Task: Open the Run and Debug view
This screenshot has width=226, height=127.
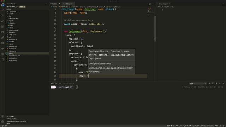Action: coord(2,21)
